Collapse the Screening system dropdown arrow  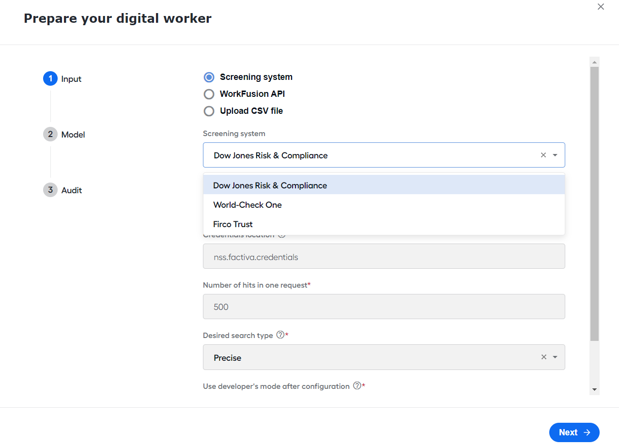click(555, 155)
